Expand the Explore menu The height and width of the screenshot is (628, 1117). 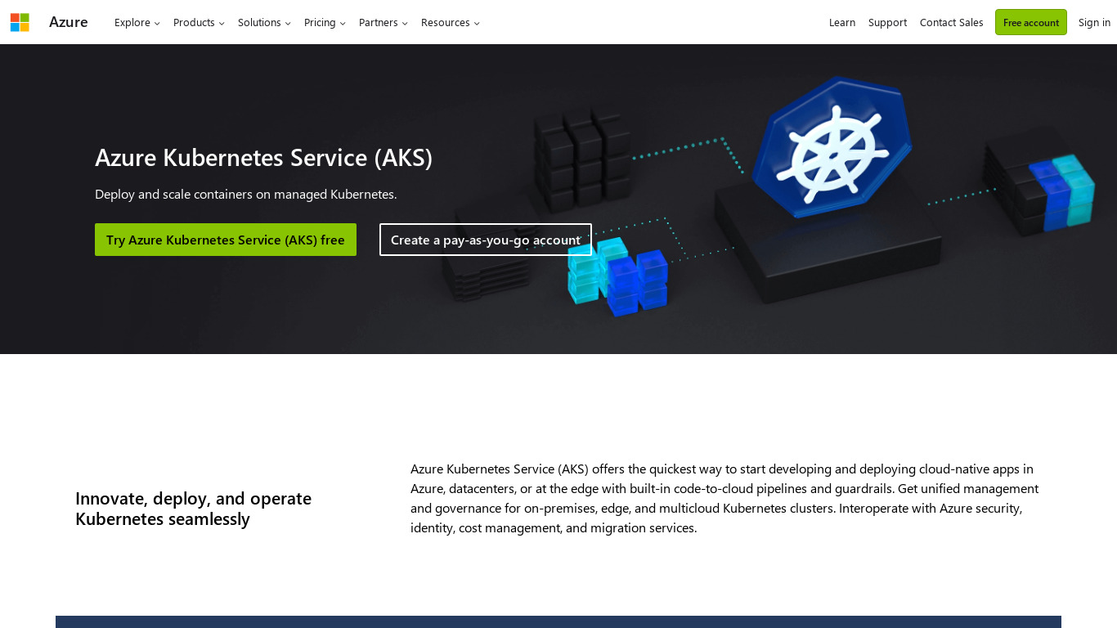point(137,22)
